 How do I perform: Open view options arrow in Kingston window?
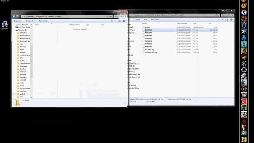[115, 21]
